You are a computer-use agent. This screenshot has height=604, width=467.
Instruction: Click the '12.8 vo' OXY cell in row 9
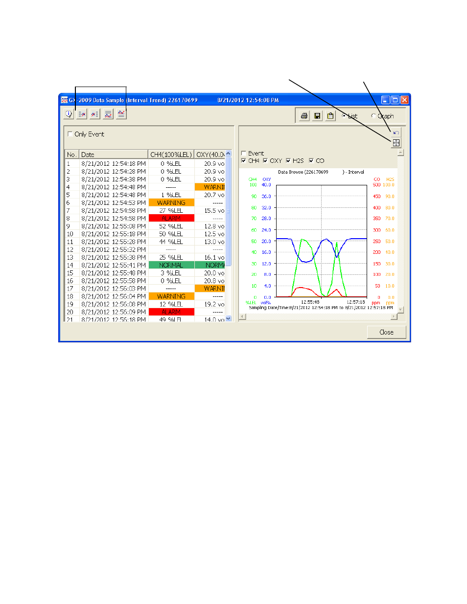coord(210,226)
